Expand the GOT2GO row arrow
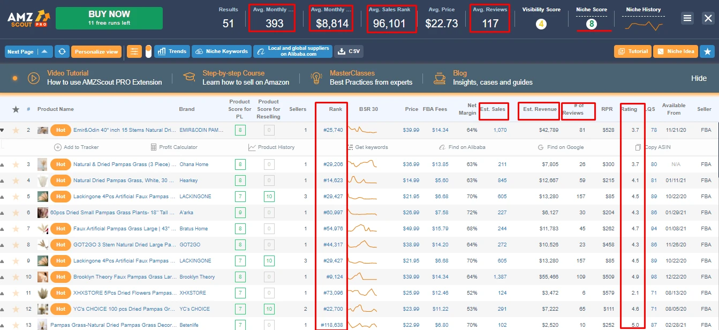719x330 pixels. click(x=2, y=245)
